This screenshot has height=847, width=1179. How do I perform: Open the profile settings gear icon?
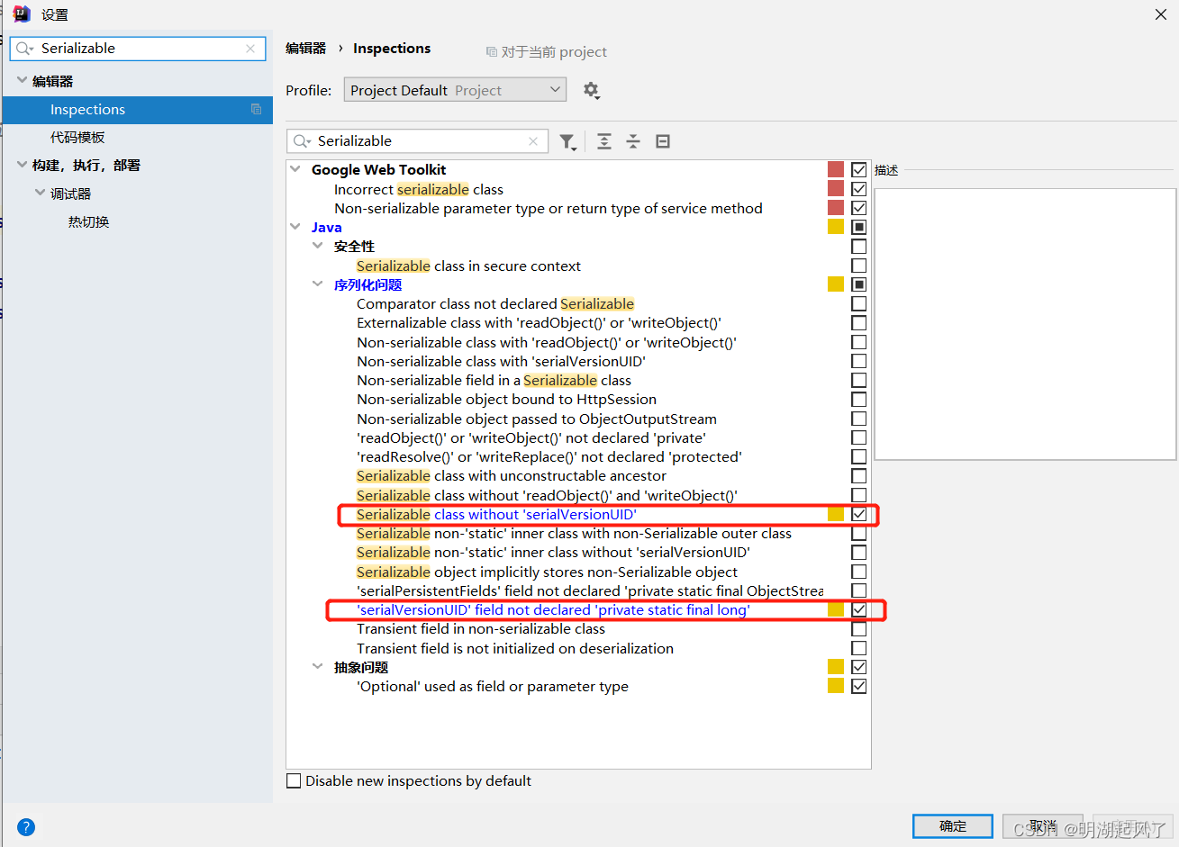tap(592, 90)
